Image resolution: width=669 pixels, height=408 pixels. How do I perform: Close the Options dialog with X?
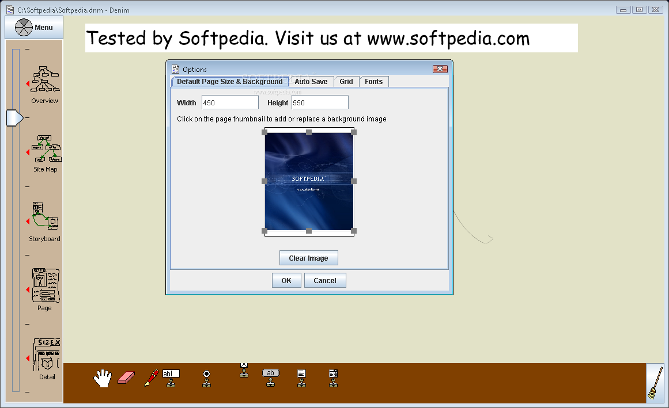pos(440,69)
